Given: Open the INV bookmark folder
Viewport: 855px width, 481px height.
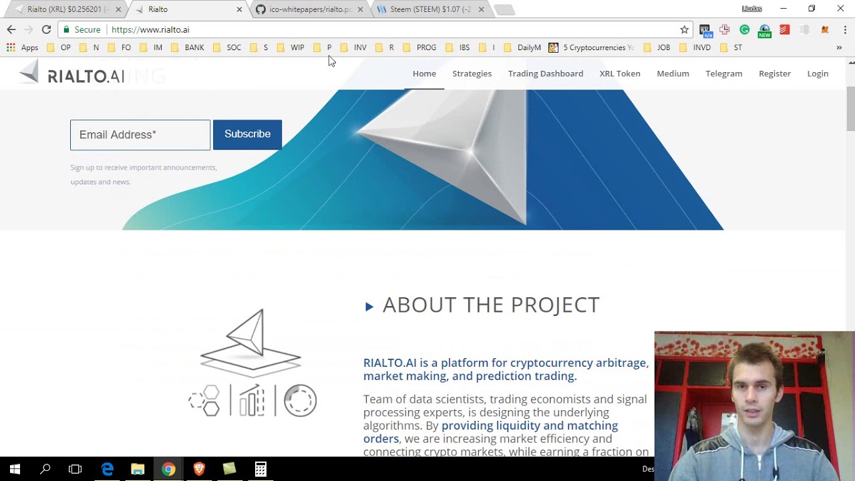Looking at the screenshot, I should point(353,47).
